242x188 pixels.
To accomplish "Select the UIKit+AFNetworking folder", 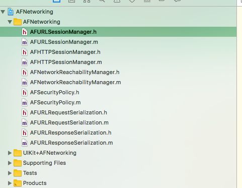I will (18, 153).
